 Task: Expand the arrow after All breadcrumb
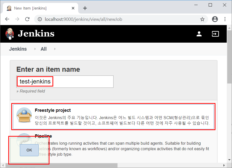[x=55, y=49]
